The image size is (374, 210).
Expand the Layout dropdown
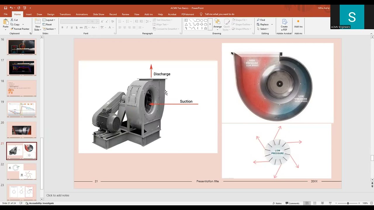click(x=49, y=20)
